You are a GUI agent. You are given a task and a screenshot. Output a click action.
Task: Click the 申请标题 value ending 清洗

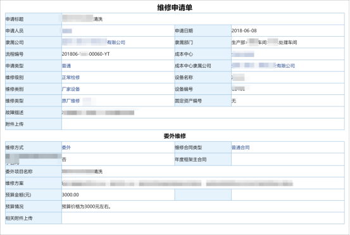(82, 19)
